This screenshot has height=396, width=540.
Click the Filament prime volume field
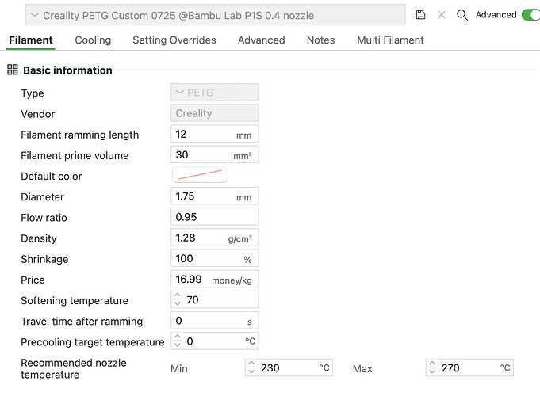pyautogui.click(x=215, y=154)
